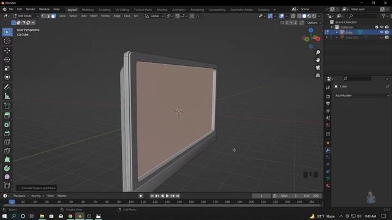The image size is (392, 220).
Task: Jump to the end frame
Action: tap(178, 196)
